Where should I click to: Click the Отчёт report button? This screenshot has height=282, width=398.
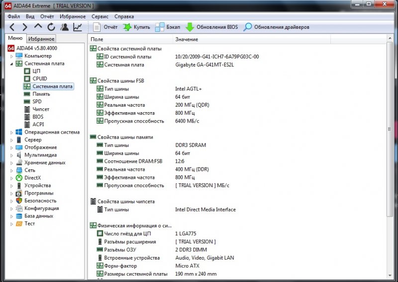click(105, 27)
